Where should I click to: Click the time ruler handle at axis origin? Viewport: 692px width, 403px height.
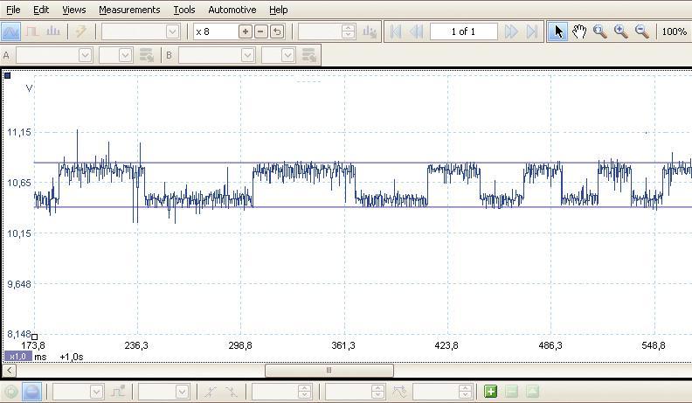(x=34, y=337)
